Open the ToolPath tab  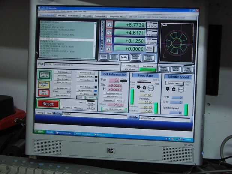click(73, 16)
